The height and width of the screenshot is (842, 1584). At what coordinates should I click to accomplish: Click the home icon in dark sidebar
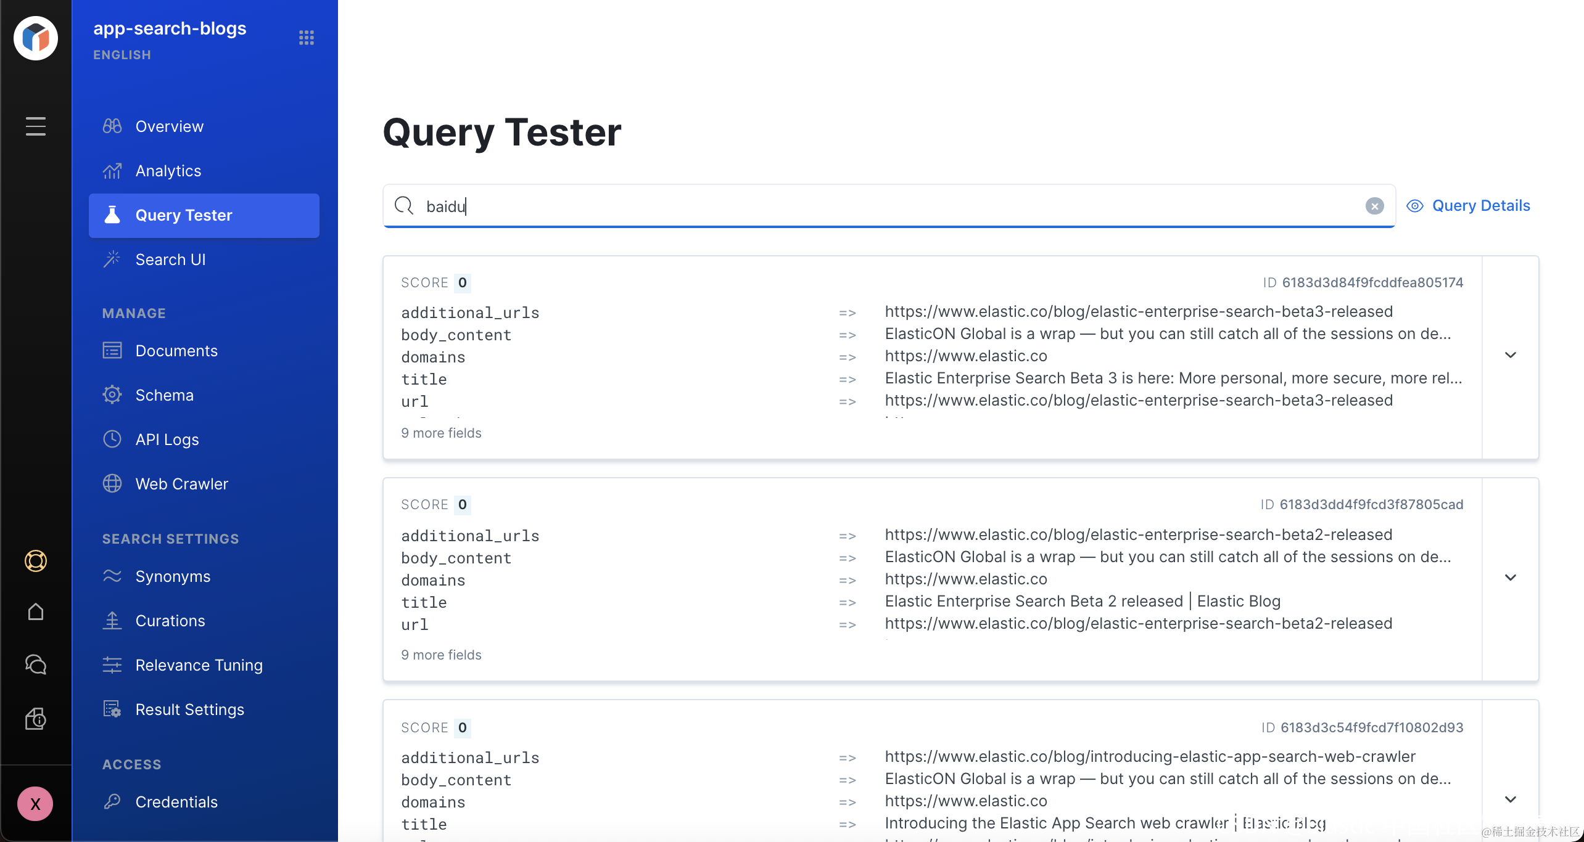(x=36, y=612)
